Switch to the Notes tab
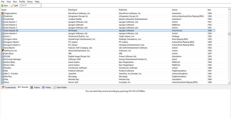 click(x=46, y=87)
